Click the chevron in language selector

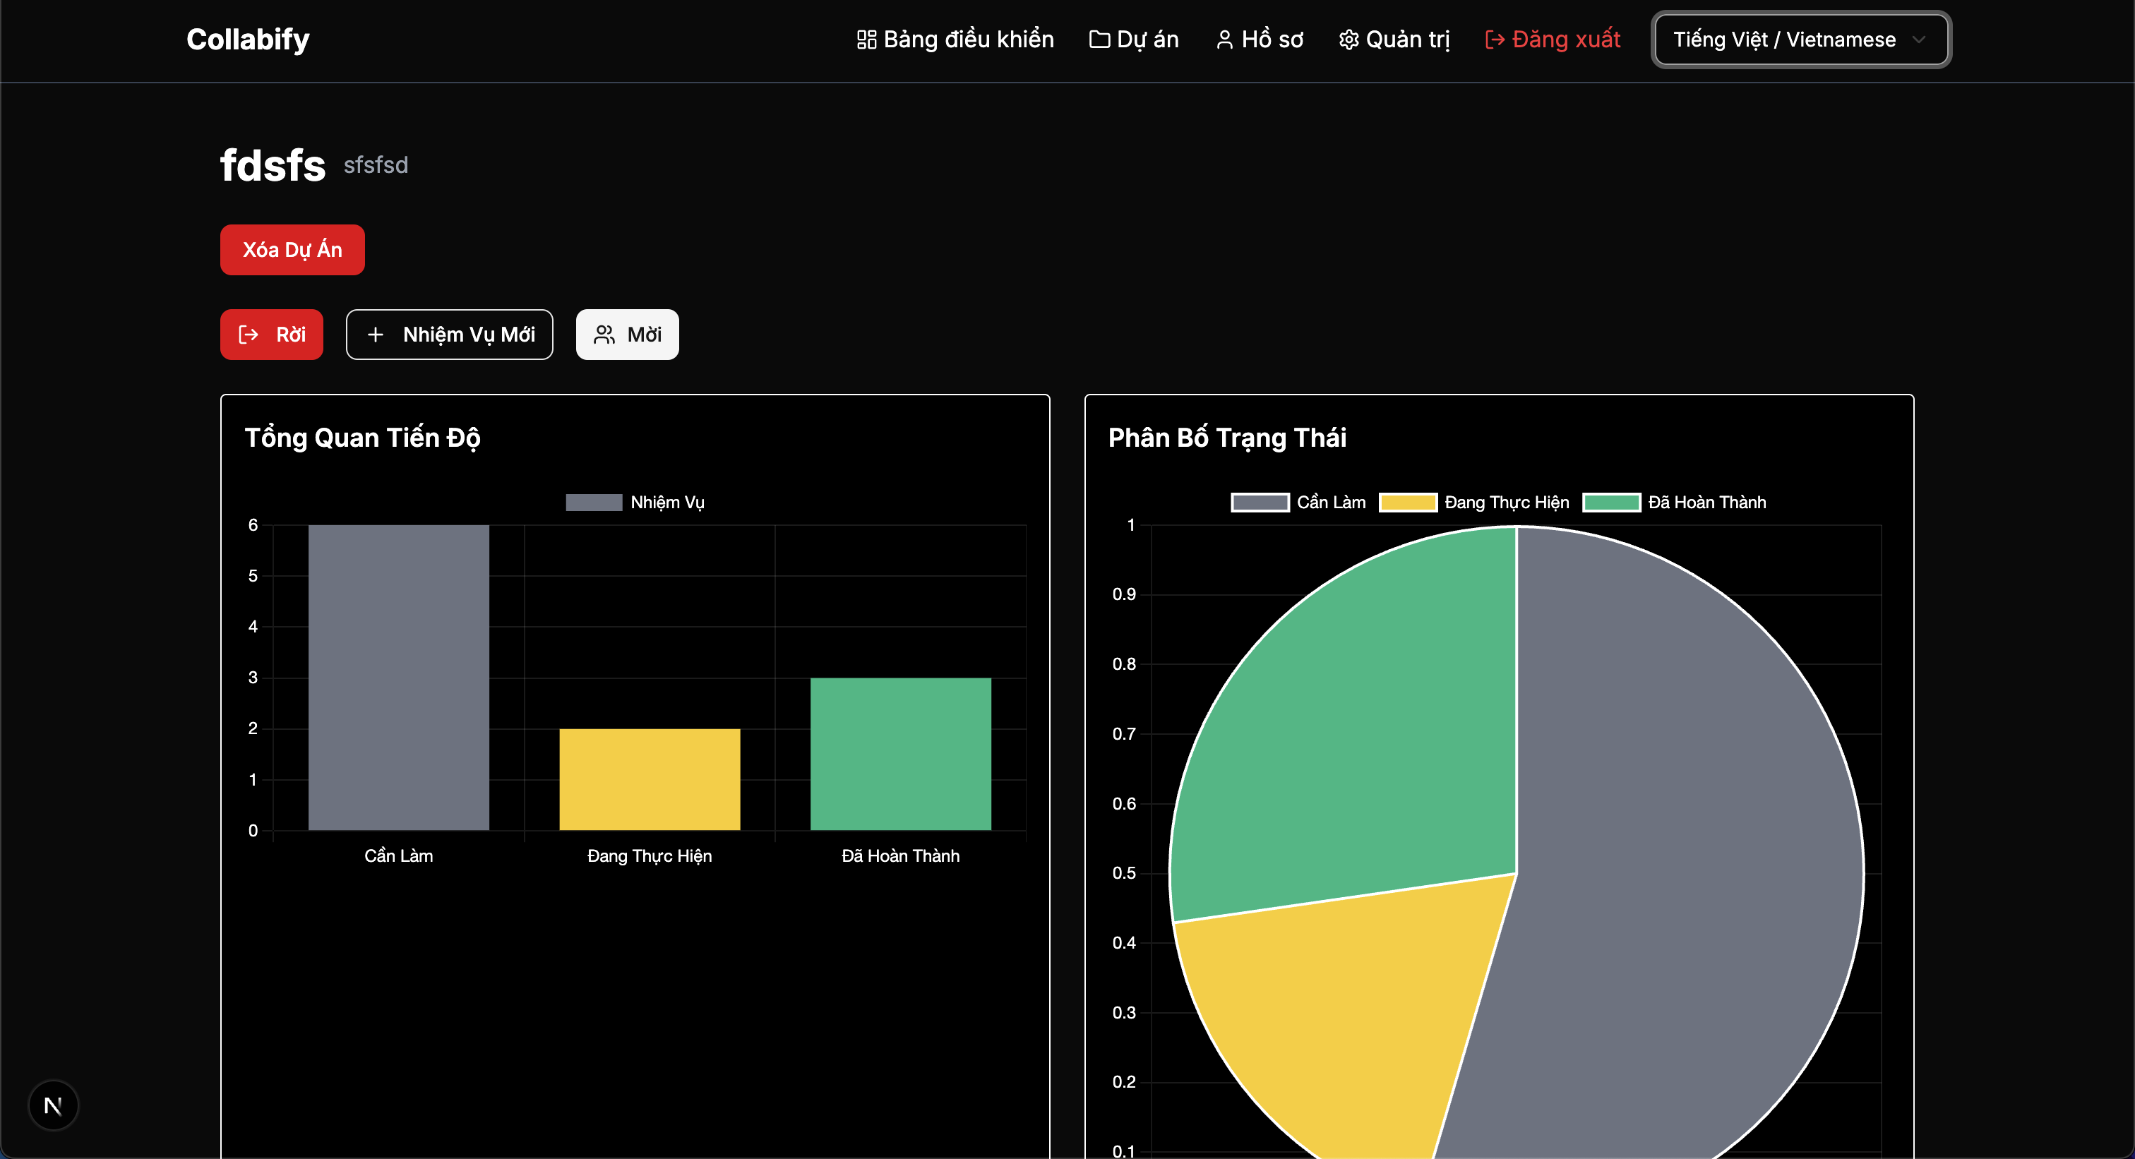[1918, 40]
